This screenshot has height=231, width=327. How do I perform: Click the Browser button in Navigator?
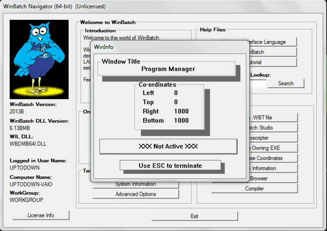tap(273, 178)
